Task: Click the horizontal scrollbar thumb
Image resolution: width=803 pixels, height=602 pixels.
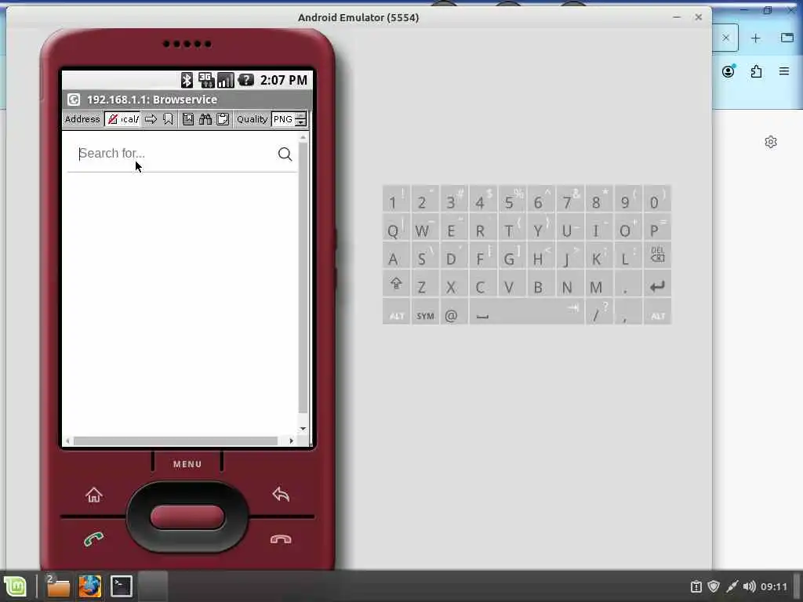Action: (x=176, y=441)
